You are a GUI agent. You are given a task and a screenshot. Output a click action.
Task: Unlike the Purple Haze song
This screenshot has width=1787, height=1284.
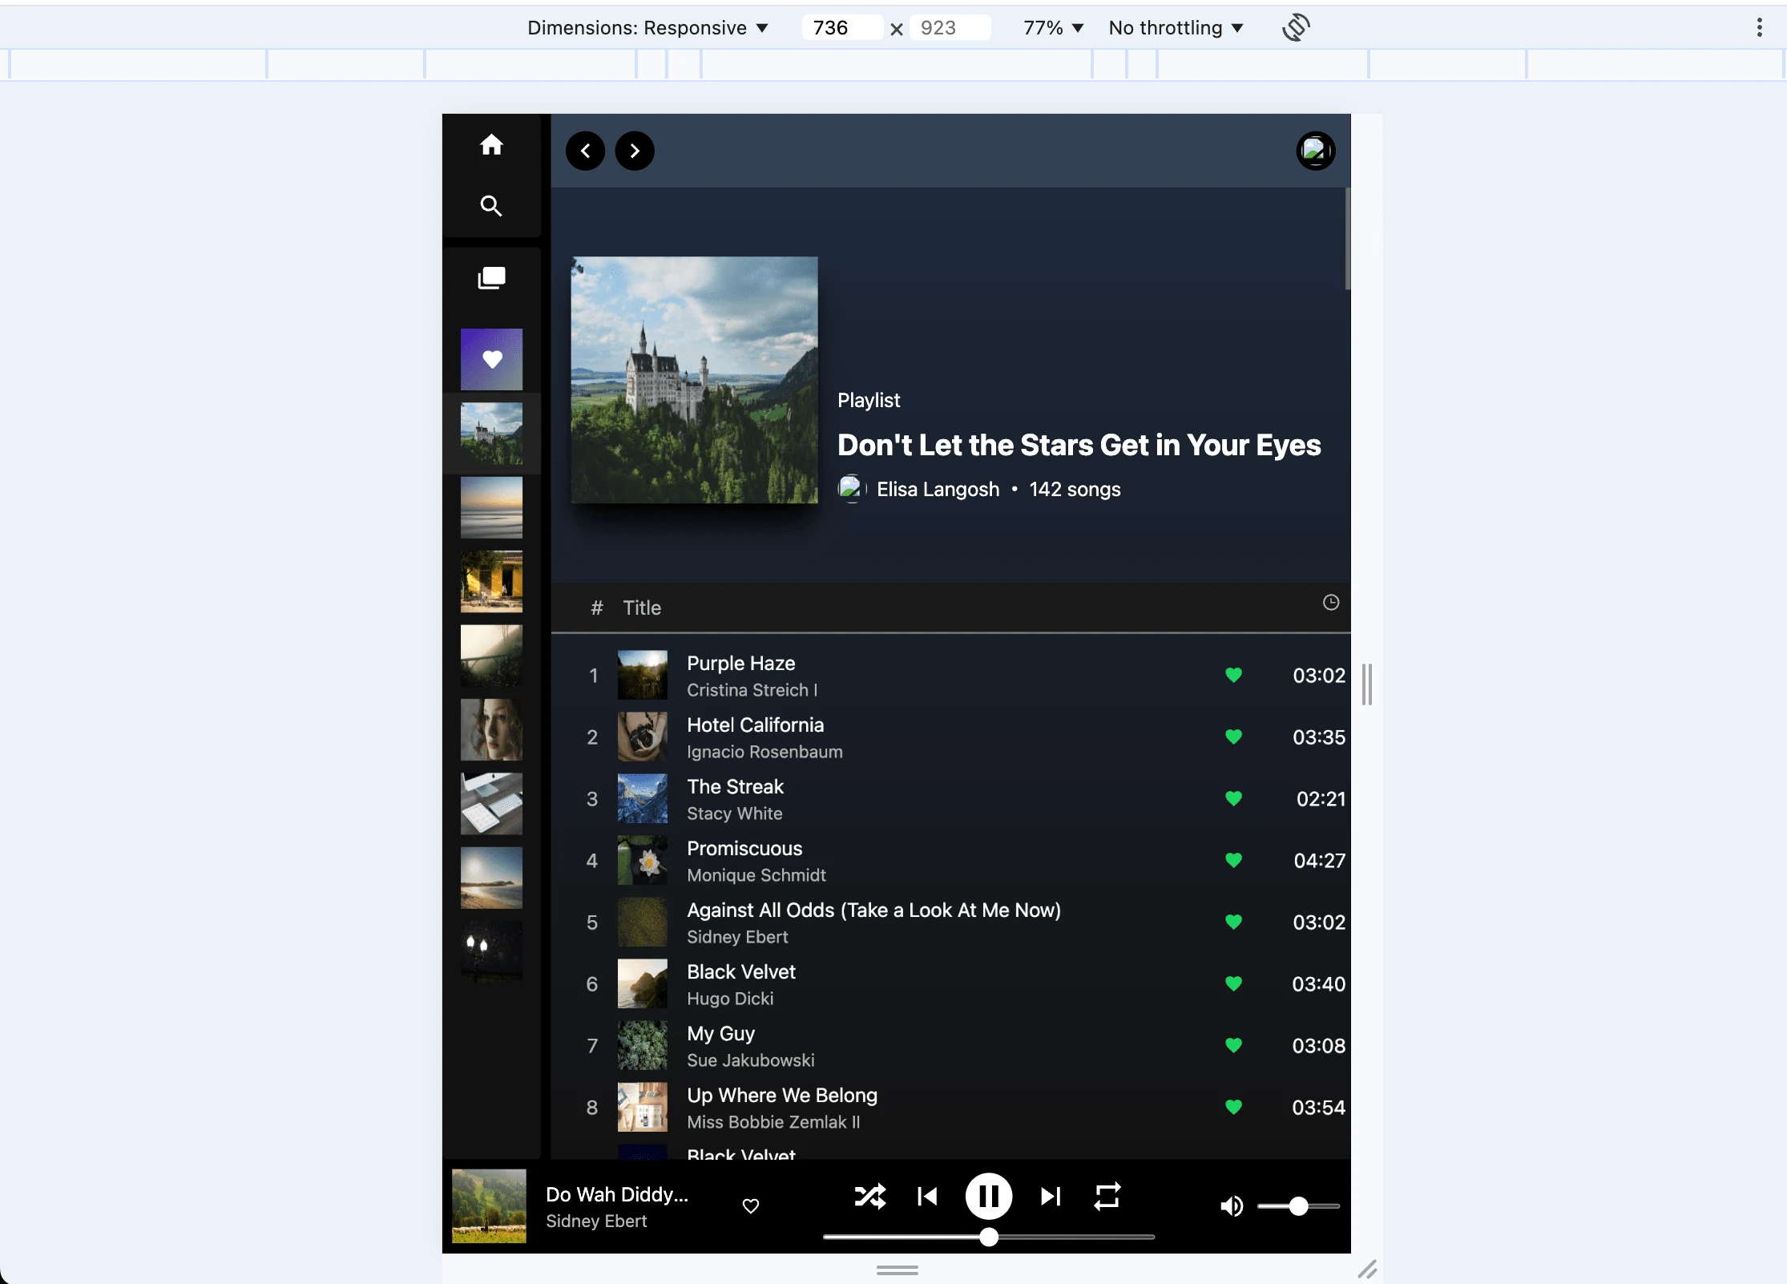(1233, 676)
